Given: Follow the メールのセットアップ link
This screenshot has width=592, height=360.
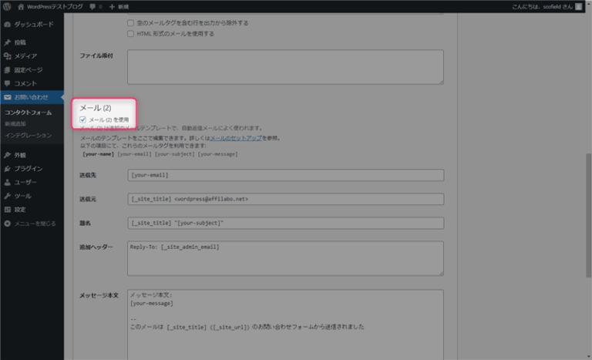Looking at the screenshot, I should 235,138.
